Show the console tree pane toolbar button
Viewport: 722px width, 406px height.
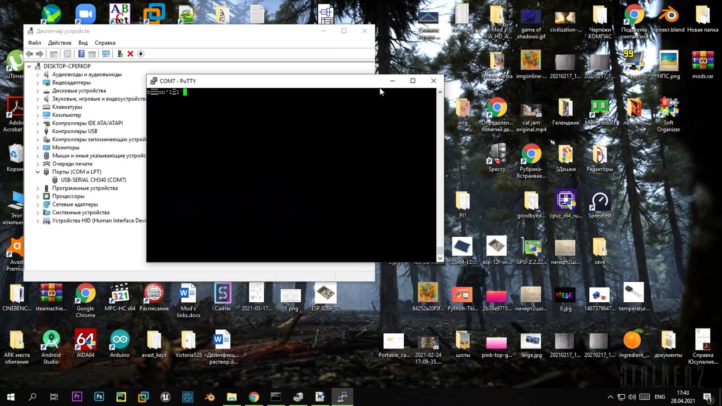tap(54, 54)
